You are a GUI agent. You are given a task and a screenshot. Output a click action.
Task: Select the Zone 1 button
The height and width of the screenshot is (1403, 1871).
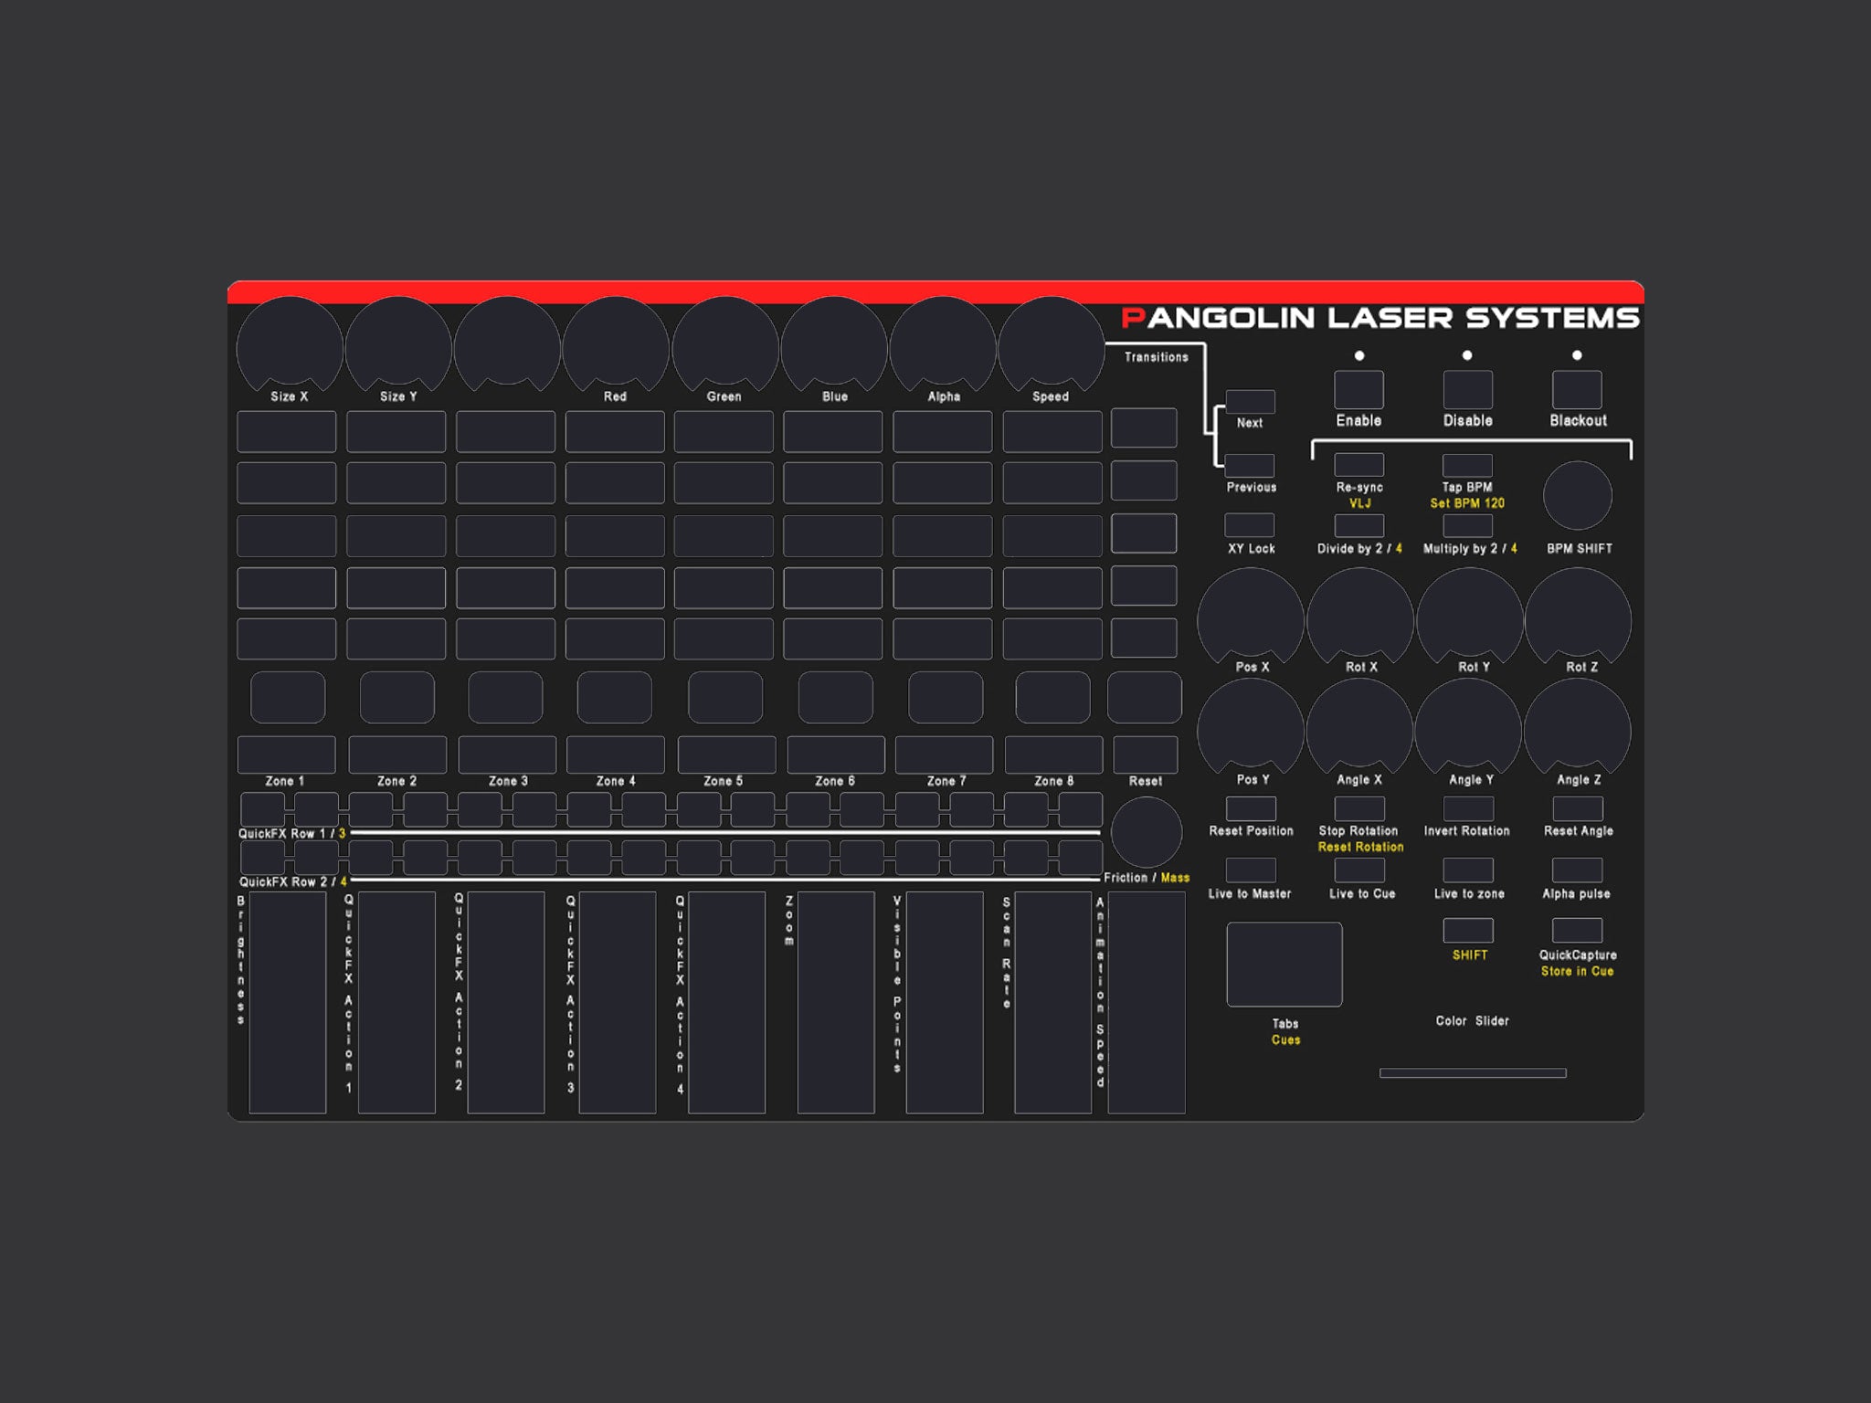[287, 754]
